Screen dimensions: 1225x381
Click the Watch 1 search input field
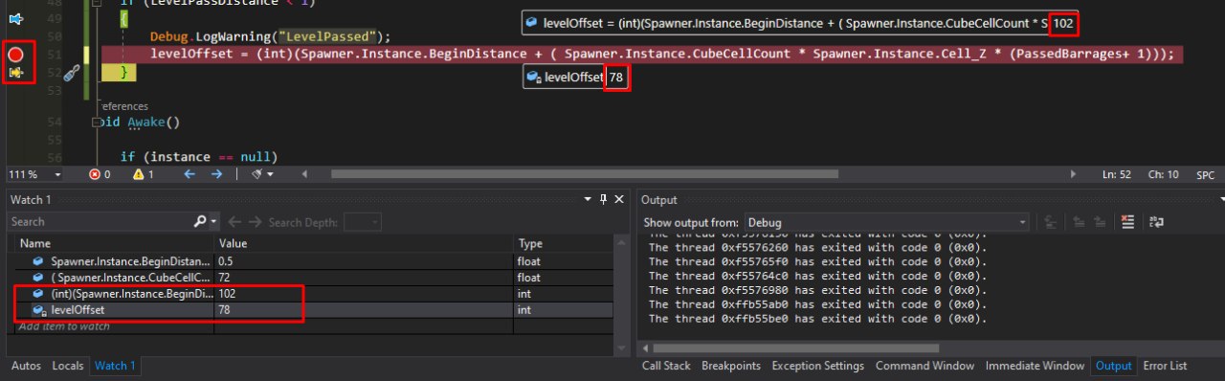pos(100,221)
